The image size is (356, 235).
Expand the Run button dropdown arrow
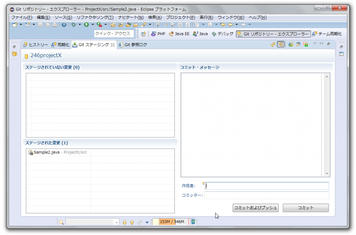92,25
